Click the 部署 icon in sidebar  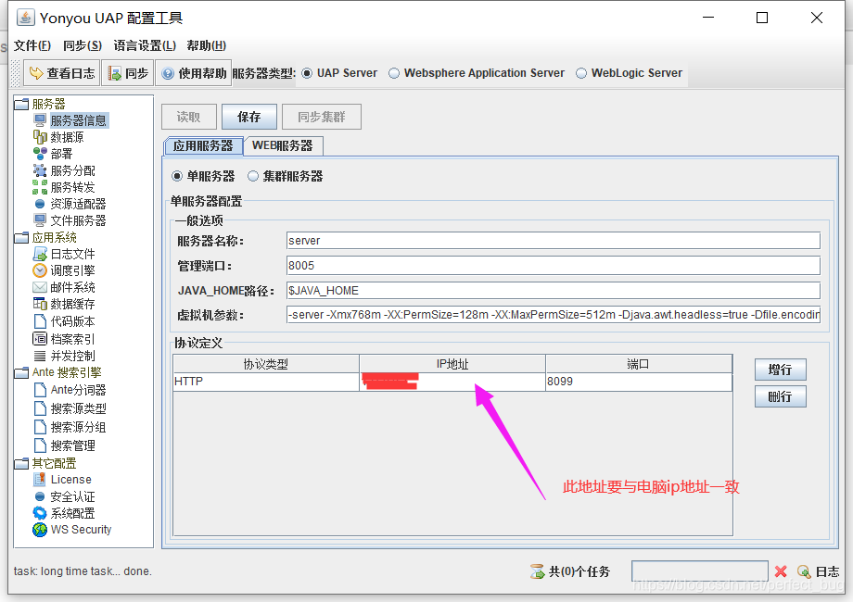[40, 154]
